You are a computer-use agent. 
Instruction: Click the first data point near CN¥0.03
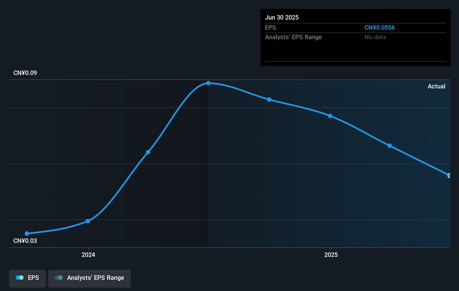[x=27, y=233]
